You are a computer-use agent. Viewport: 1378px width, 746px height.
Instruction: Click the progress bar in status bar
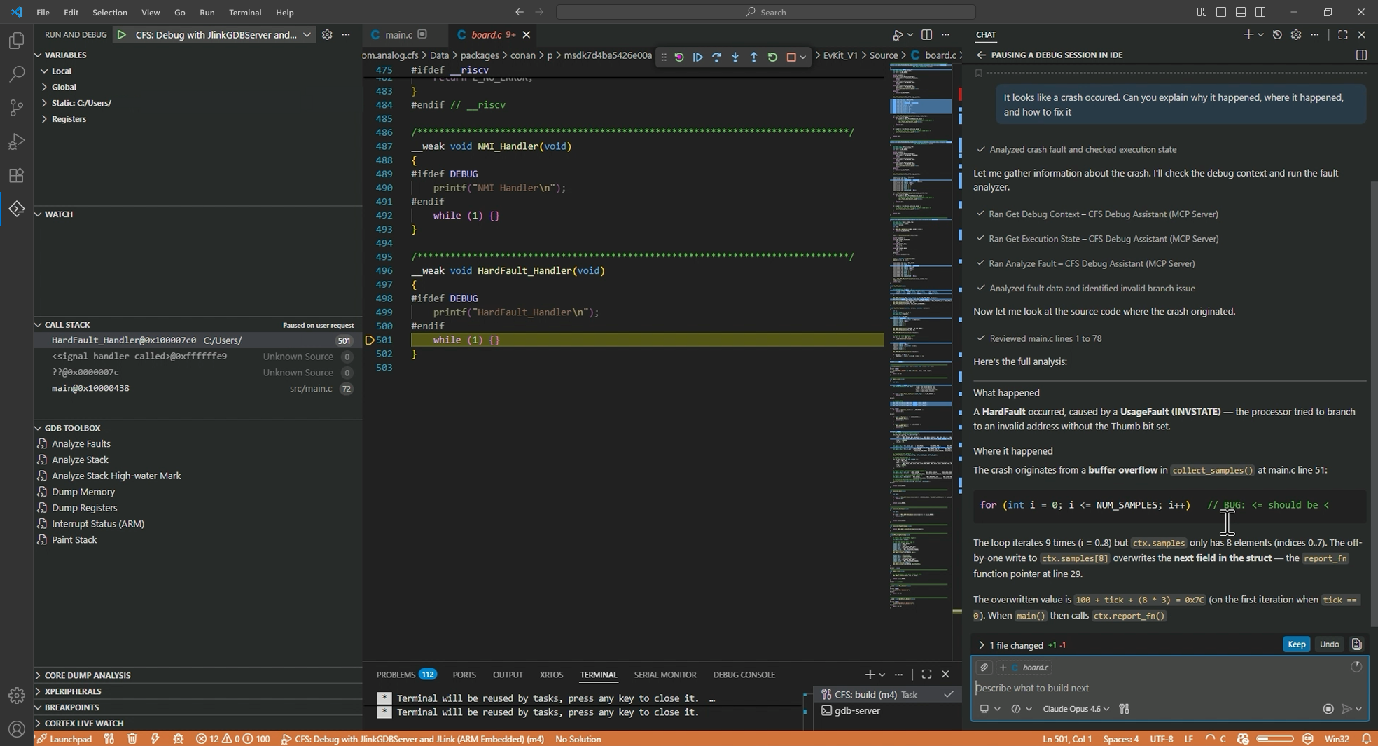click(1274, 739)
